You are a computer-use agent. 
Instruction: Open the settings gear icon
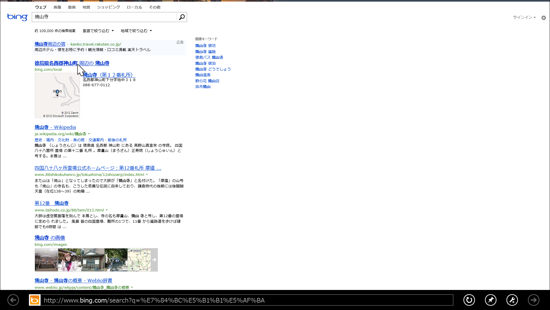(543, 18)
